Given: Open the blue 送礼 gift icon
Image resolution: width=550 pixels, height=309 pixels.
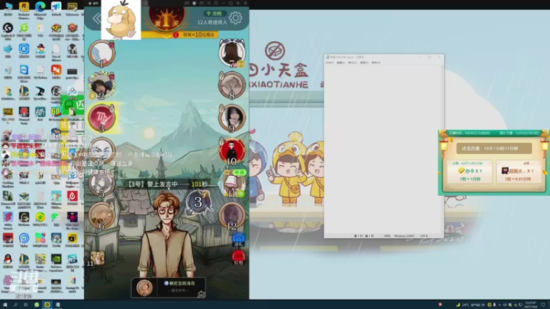Looking at the screenshot, I should click(x=239, y=239).
